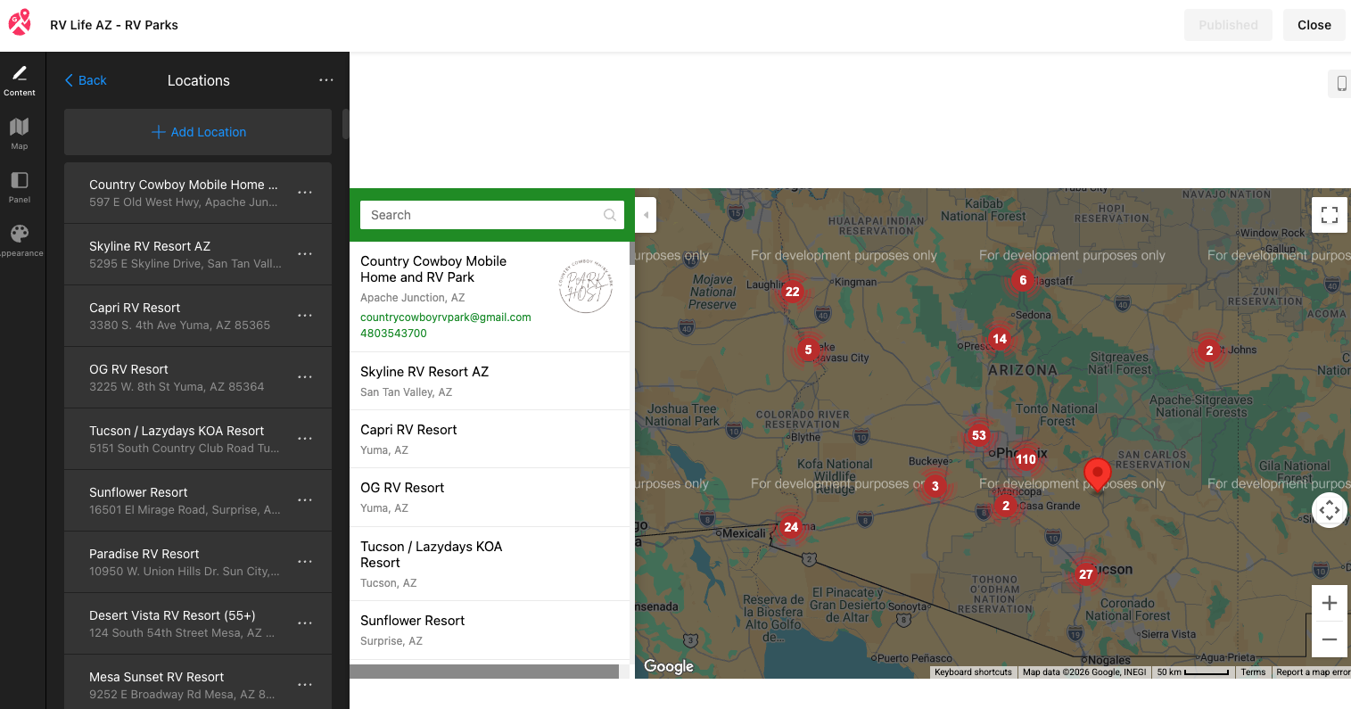The width and height of the screenshot is (1351, 709).
Task: Select Capri RV Resort in sidebar list
Action: 198,316
